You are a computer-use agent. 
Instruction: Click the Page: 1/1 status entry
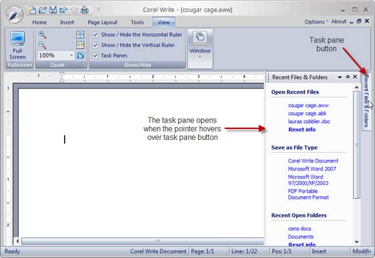(202, 252)
